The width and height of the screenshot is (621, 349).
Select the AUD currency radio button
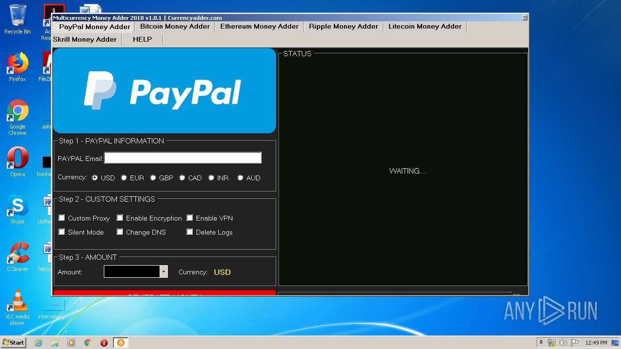point(241,178)
